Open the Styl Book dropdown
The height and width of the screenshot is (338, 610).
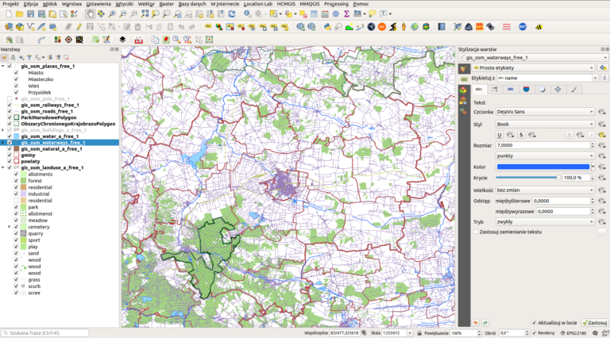point(545,125)
